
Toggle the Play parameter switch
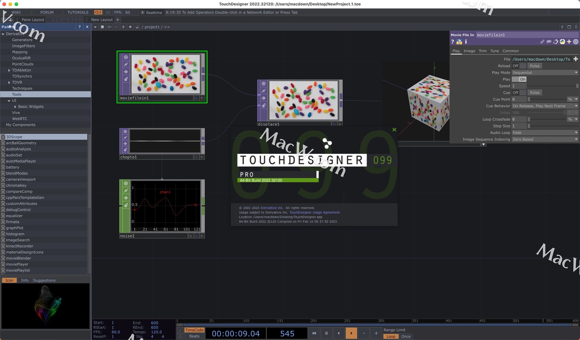pos(519,79)
